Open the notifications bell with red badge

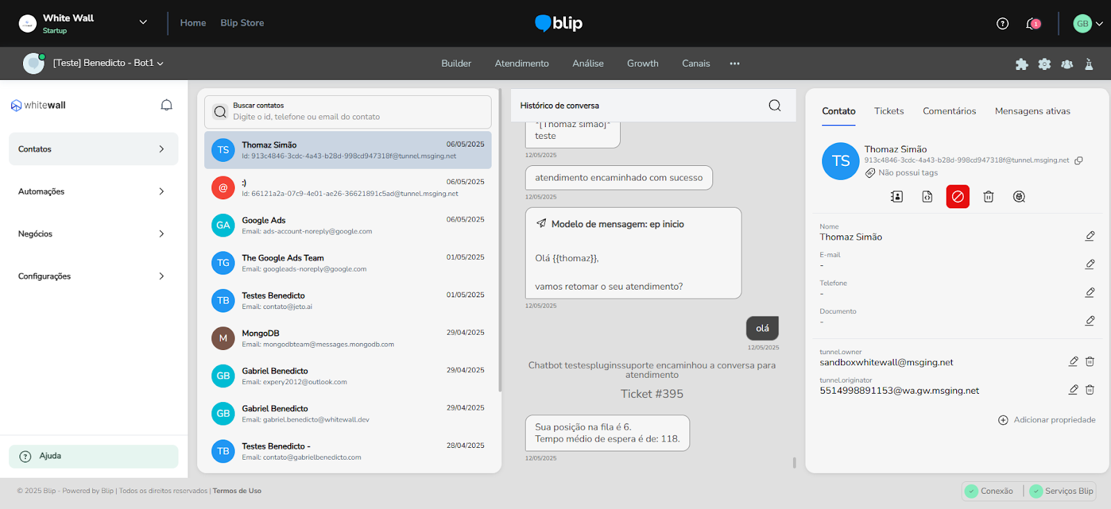pyautogui.click(x=1033, y=24)
